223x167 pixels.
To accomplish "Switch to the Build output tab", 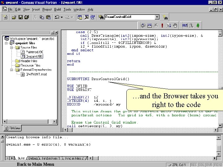I will [21, 158].
